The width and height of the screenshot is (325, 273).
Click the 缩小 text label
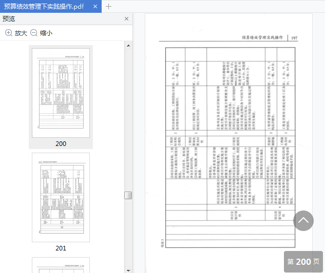(x=46, y=33)
